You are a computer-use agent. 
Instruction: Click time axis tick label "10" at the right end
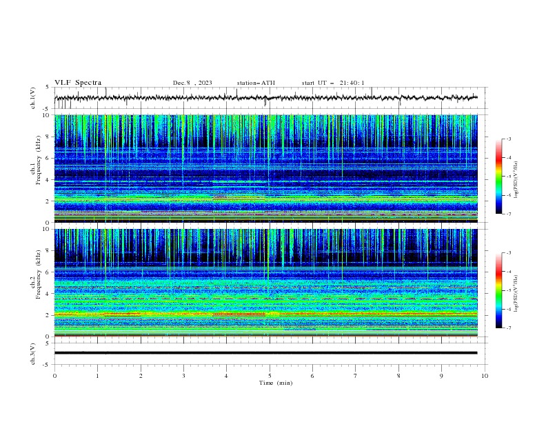point(485,376)
